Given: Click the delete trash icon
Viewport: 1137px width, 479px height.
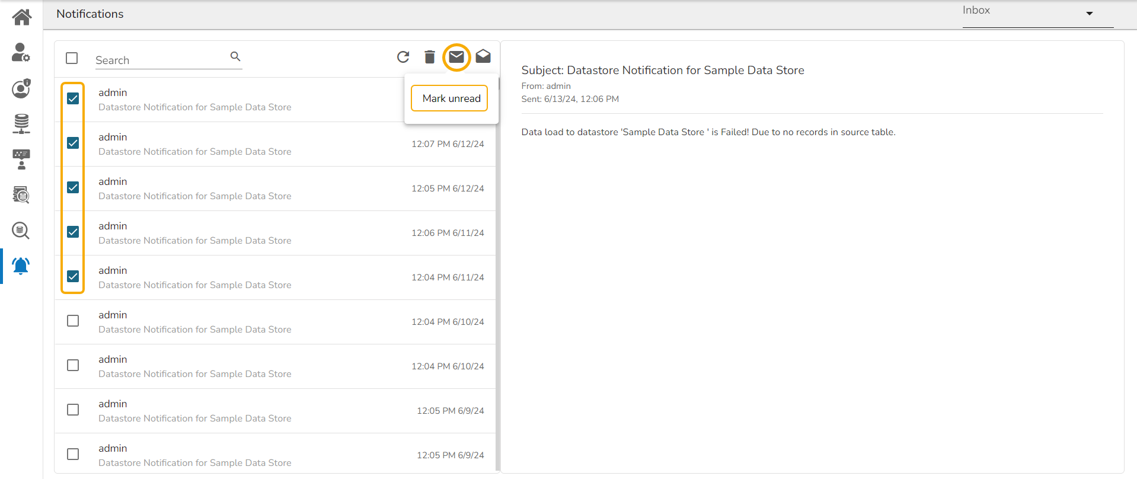Looking at the screenshot, I should 430,57.
